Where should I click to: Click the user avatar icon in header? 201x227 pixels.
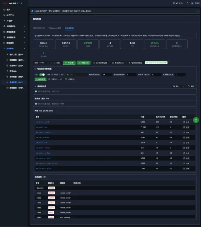(x=192, y=3)
